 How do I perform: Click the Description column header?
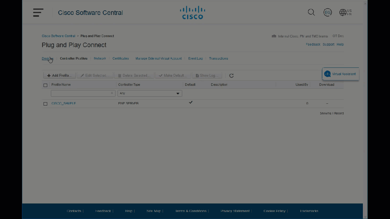pyautogui.click(x=219, y=85)
